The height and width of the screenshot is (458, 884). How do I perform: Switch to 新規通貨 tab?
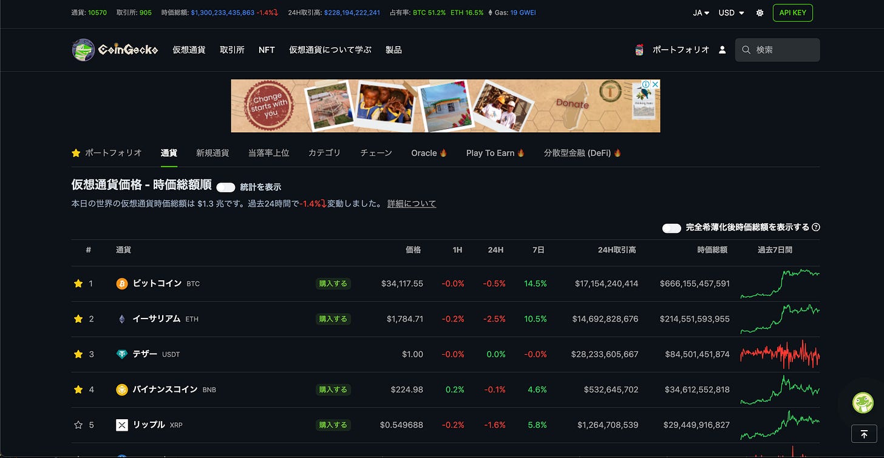[x=212, y=153]
